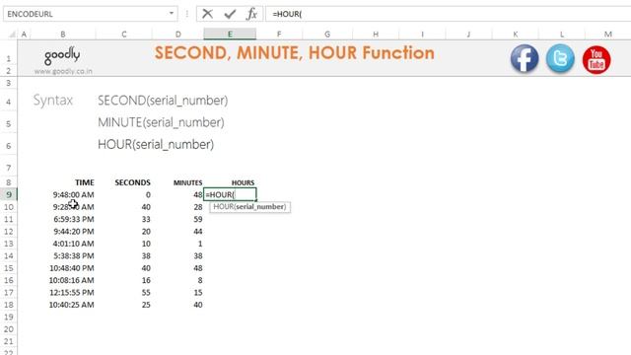Open the Twitter icon link
This screenshot has height=355, width=631.
click(x=560, y=59)
